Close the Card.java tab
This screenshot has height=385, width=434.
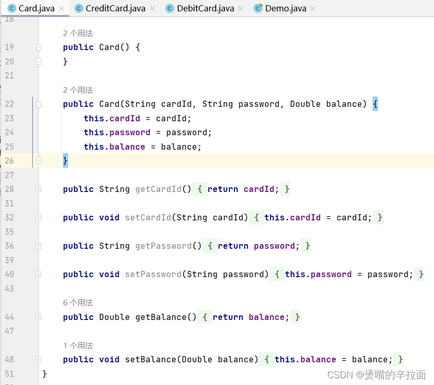[62, 9]
